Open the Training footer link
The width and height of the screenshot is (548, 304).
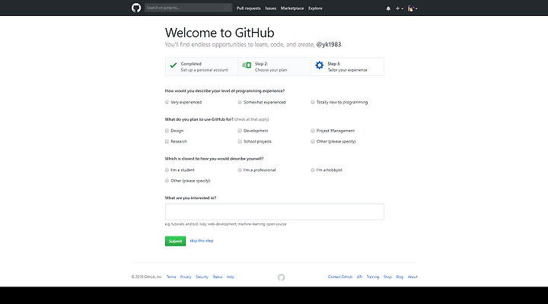click(372, 277)
